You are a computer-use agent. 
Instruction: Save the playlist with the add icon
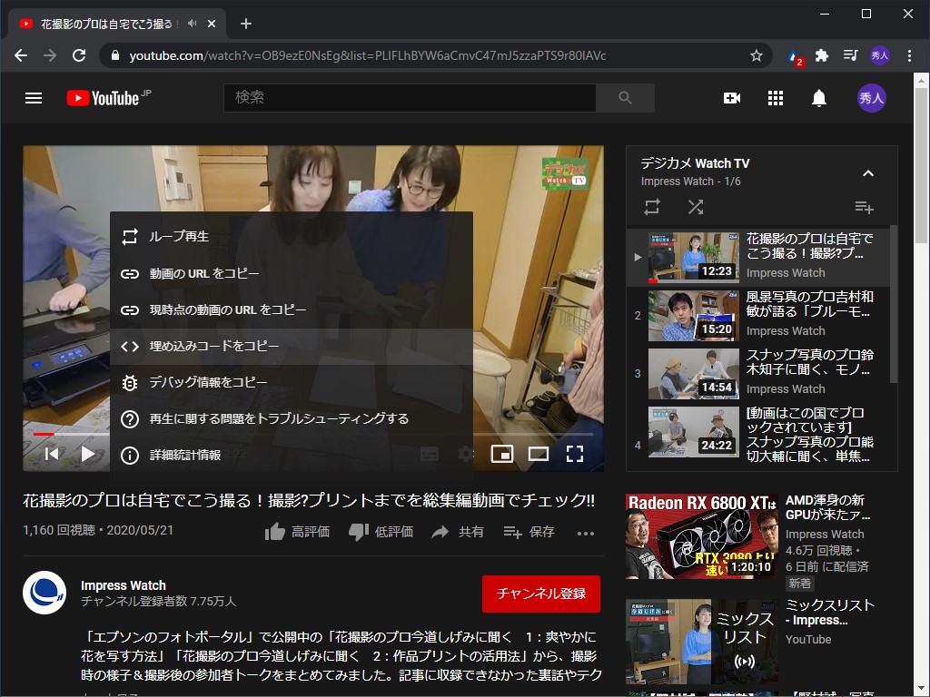coord(864,207)
